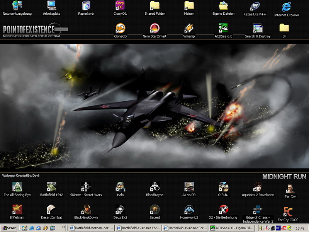Launch Search & Destroy

click(258, 31)
